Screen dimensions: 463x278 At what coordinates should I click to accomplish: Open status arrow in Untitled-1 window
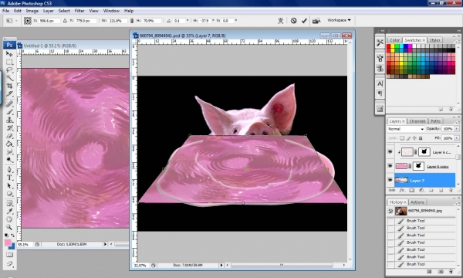coord(105,244)
